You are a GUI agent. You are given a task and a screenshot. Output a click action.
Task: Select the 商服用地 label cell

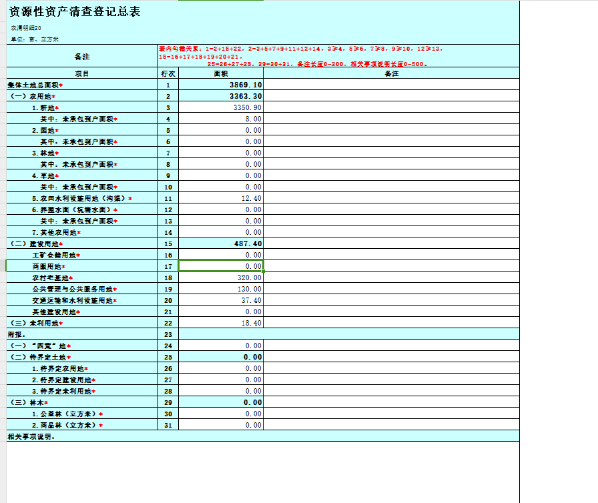click(x=82, y=266)
